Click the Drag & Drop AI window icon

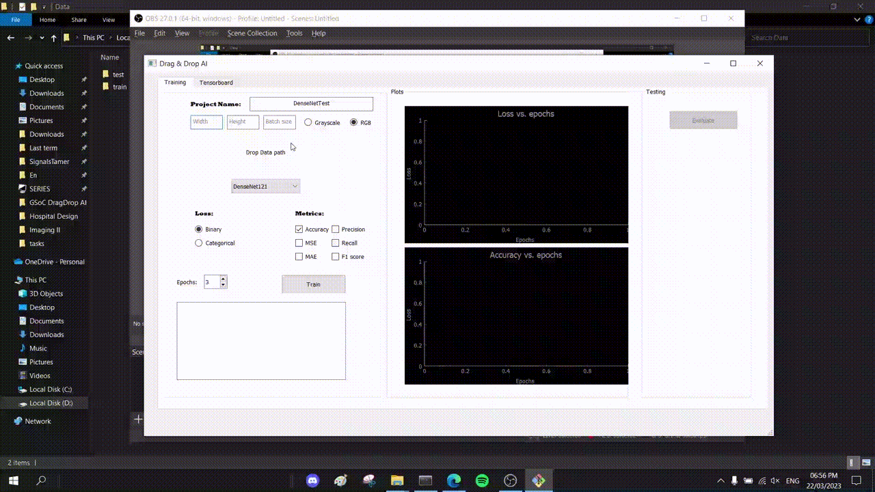click(x=152, y=63)
